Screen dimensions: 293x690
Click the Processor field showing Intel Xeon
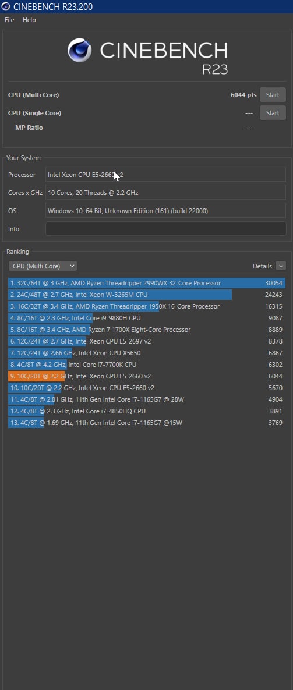click(x=165, y=175)
